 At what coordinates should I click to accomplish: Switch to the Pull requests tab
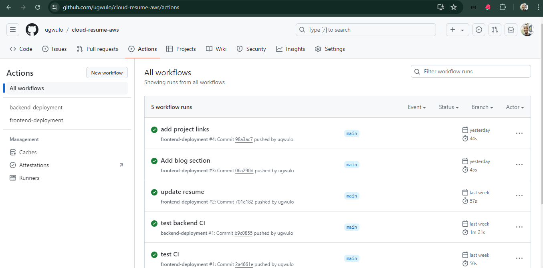click(97, 49)
